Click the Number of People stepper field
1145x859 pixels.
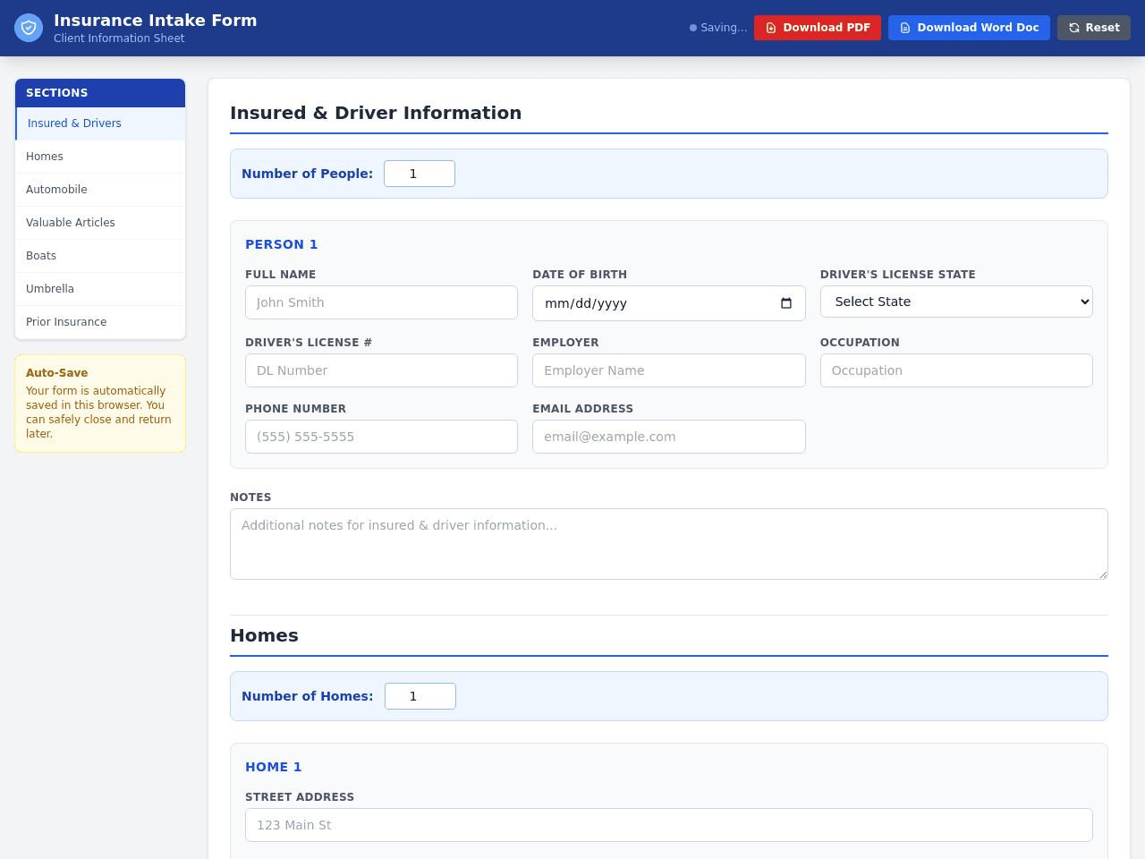(x=420, y=174)
